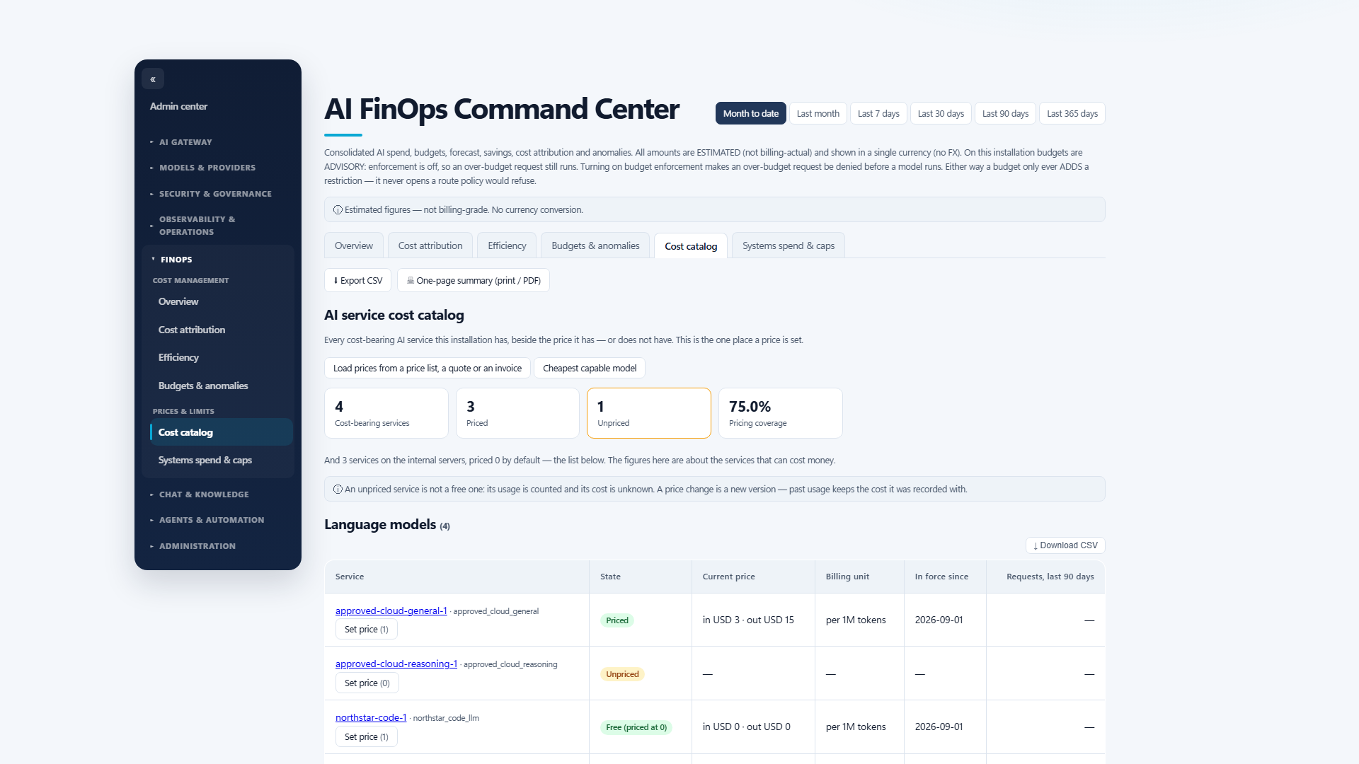Click the Export CSV button
This screenshot has height=764, width=1359.
click(357, 280)
